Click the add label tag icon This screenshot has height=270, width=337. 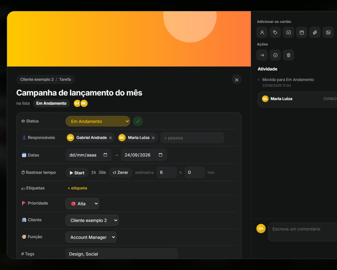point(275,33)
